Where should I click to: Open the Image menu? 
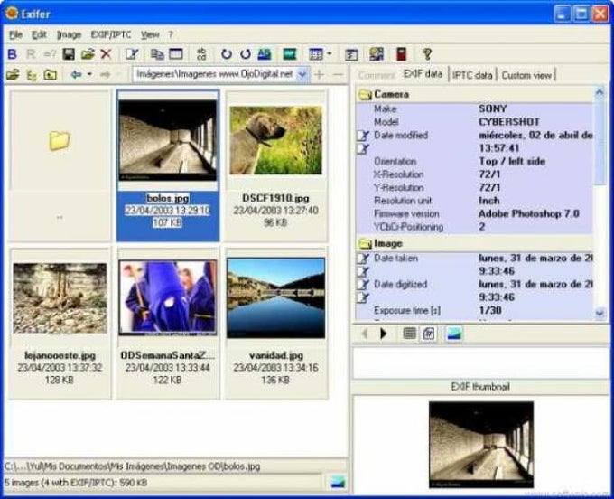[69, 34]
